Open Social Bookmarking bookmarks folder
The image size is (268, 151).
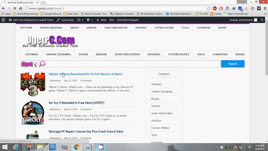click(26, 14)
